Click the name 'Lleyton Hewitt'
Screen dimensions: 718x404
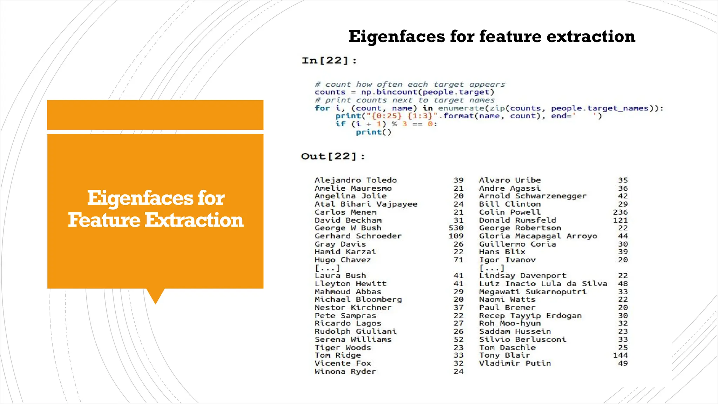click(351, 284)
